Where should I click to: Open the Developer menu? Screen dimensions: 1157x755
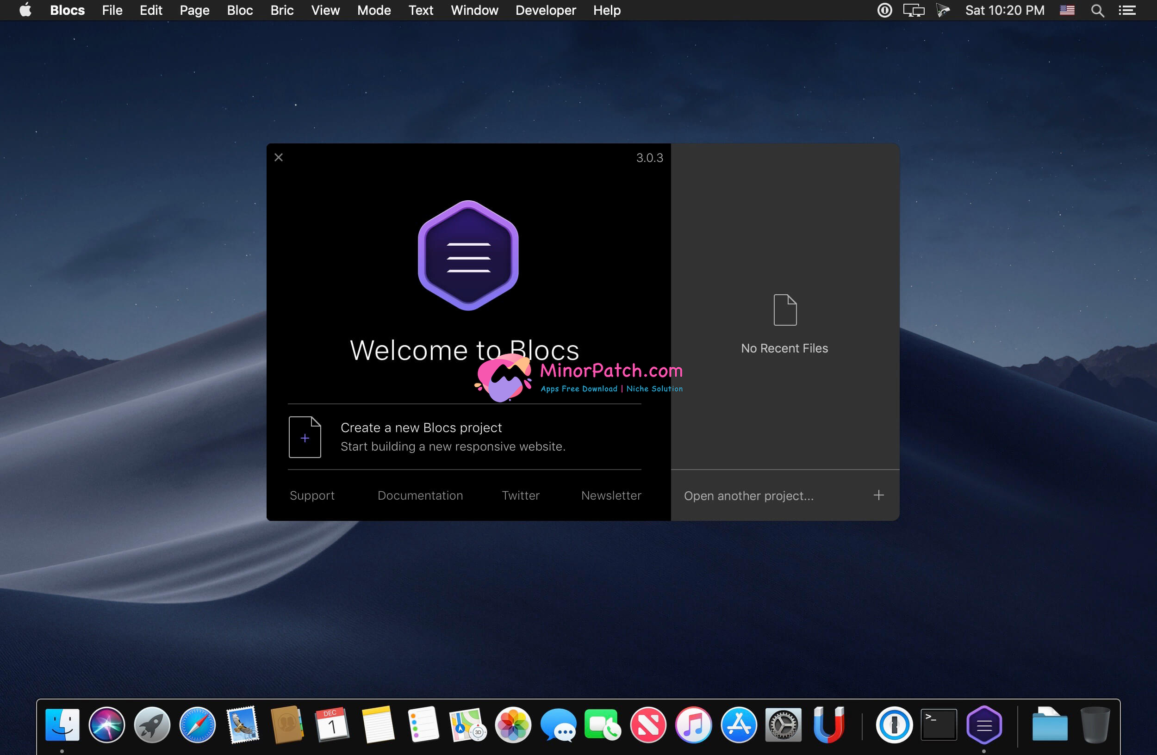click(546, 10)
